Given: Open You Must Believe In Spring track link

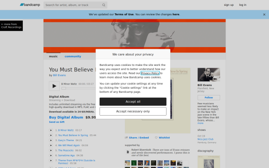Looking at the screenshot, I should [73, 135].
